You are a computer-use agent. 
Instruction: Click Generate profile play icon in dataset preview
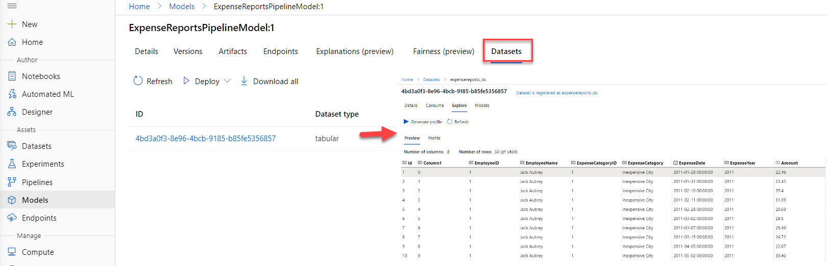pos(406,121)
